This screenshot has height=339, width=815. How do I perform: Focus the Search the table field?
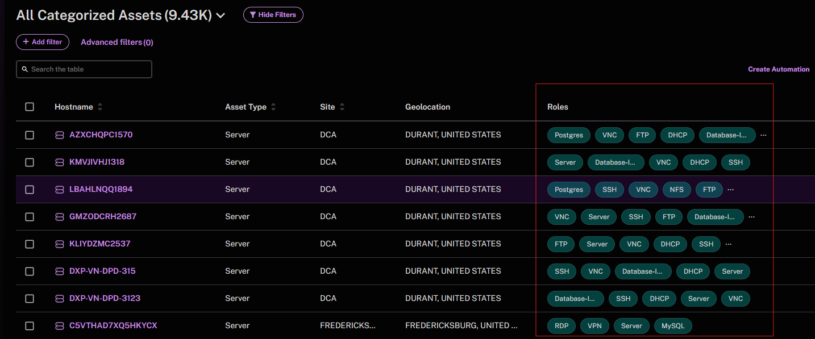(84, 69)
